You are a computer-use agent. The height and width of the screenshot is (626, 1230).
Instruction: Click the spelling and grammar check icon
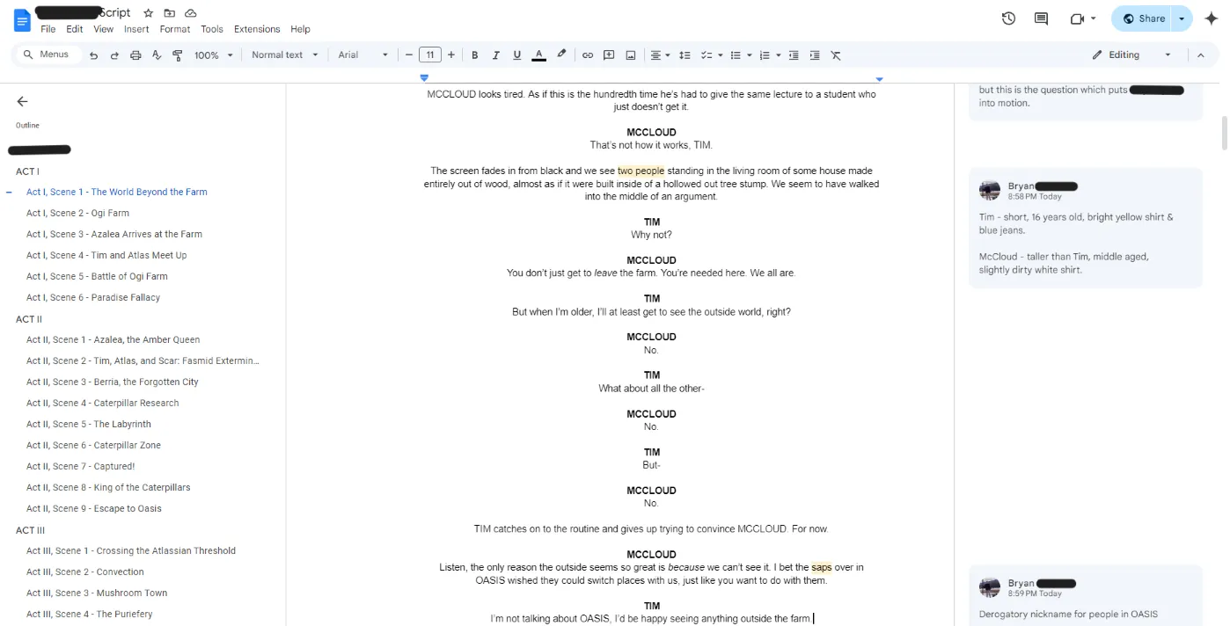(157, 55)
